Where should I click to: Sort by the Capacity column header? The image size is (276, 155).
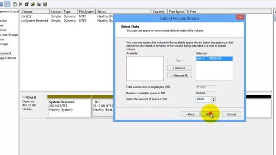point(159,12)
